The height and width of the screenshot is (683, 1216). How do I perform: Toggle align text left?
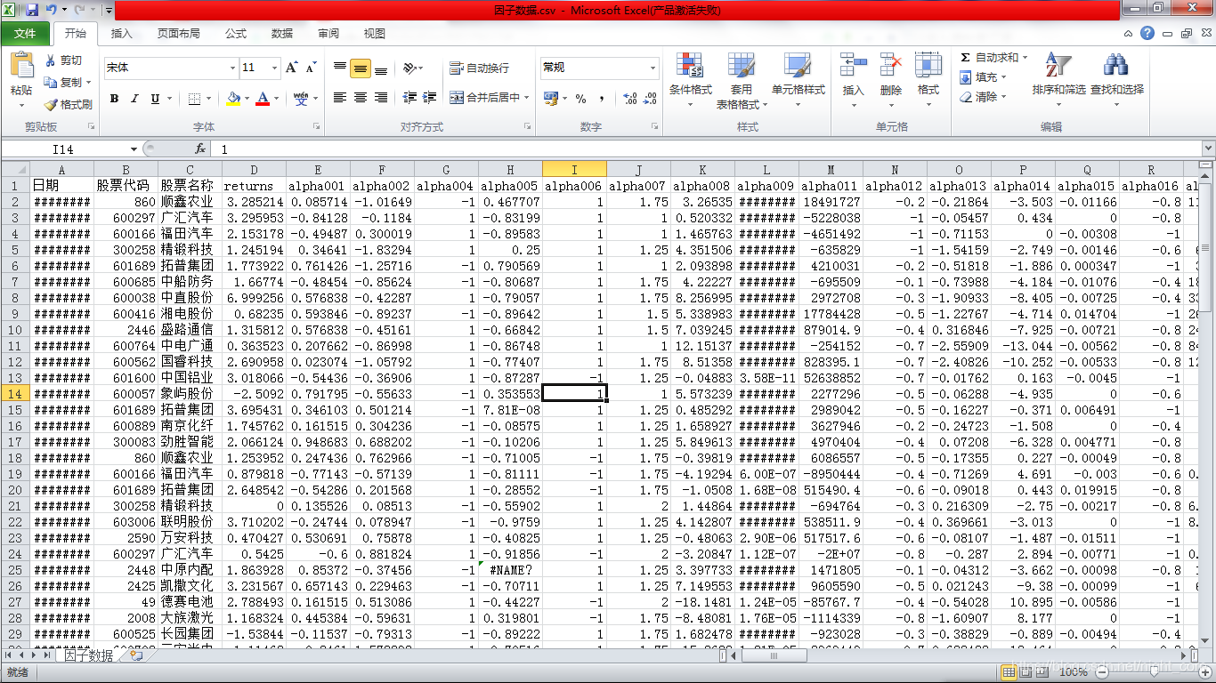point(340,98)
